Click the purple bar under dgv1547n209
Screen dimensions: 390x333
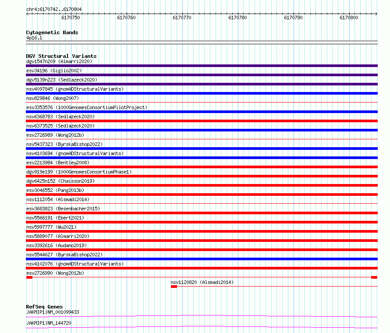(202, 66)
